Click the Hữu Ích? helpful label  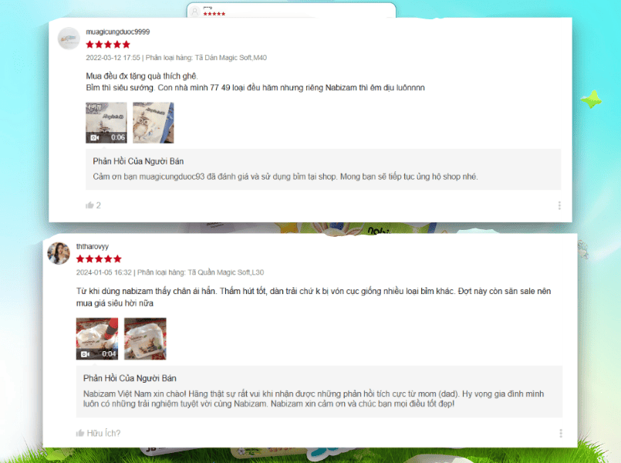(x=103, y=434)
